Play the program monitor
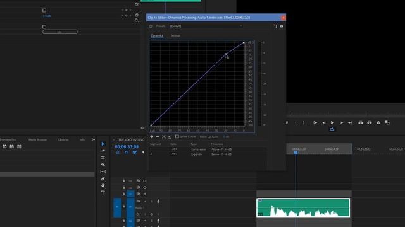This screenshot has width=405, height=227. (x=332, y=123)
